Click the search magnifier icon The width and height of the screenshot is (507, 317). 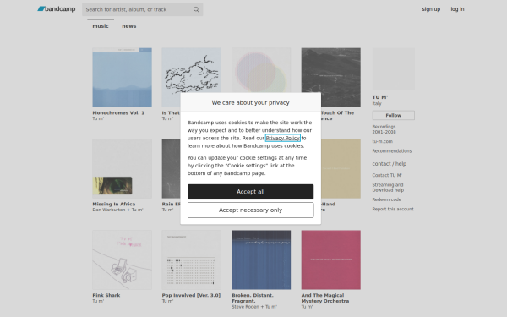tap(196, 9)
